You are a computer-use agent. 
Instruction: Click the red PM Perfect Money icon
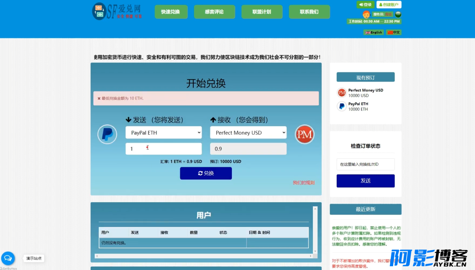click(x=304, y=134)
